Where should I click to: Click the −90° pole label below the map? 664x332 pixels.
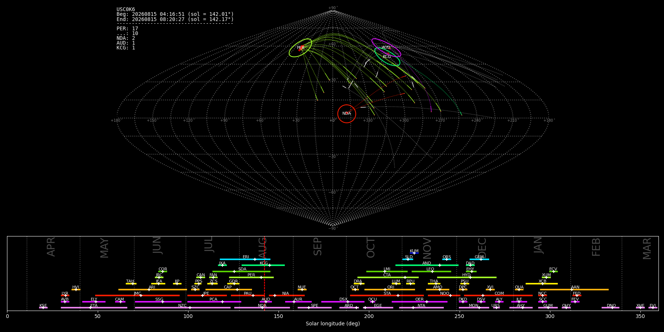(x=333, y=228)
